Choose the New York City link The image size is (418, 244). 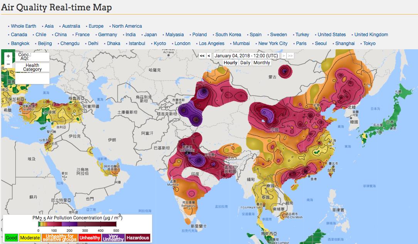coord(273,43)
